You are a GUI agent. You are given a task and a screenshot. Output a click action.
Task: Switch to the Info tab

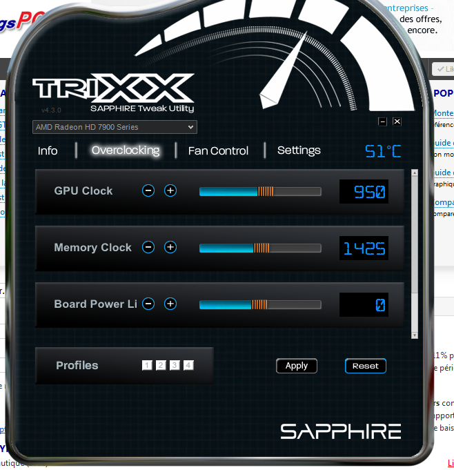click(48, 150)
